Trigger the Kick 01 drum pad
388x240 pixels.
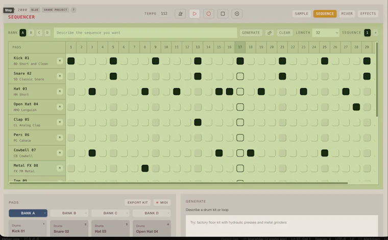tap(28, 229)
